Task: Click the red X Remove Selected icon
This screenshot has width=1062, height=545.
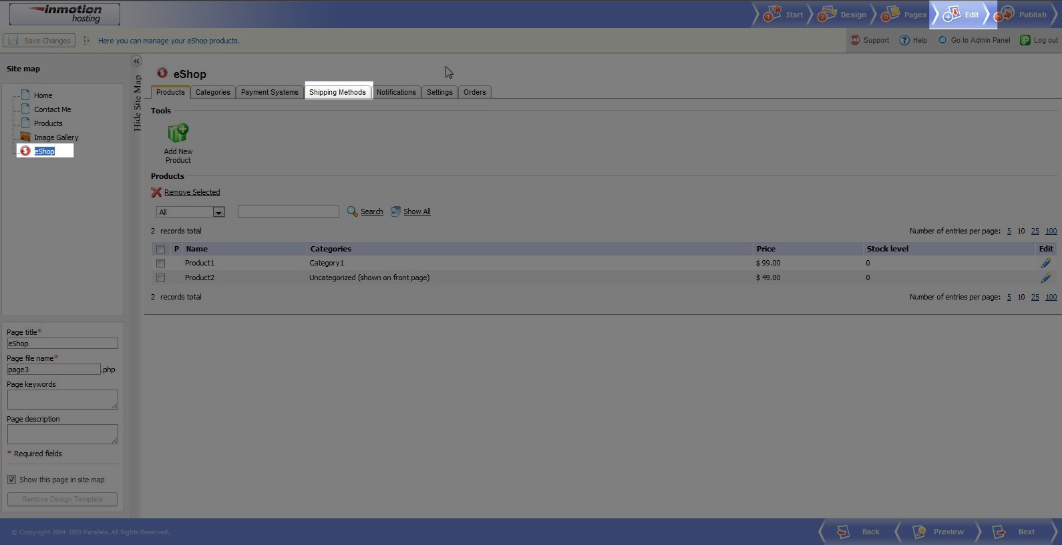Action: [156, 192]
